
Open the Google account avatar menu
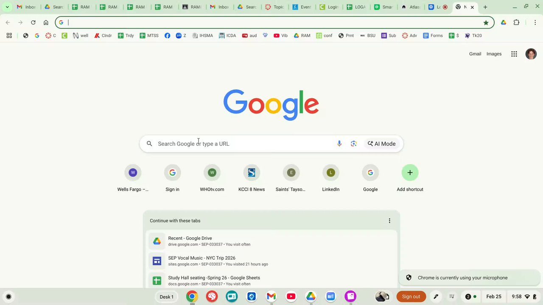coord(531,54)
